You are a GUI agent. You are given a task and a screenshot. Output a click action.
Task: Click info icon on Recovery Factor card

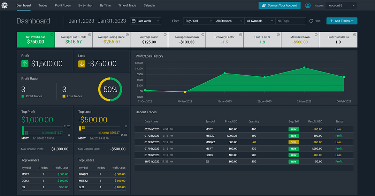(240, 35)
